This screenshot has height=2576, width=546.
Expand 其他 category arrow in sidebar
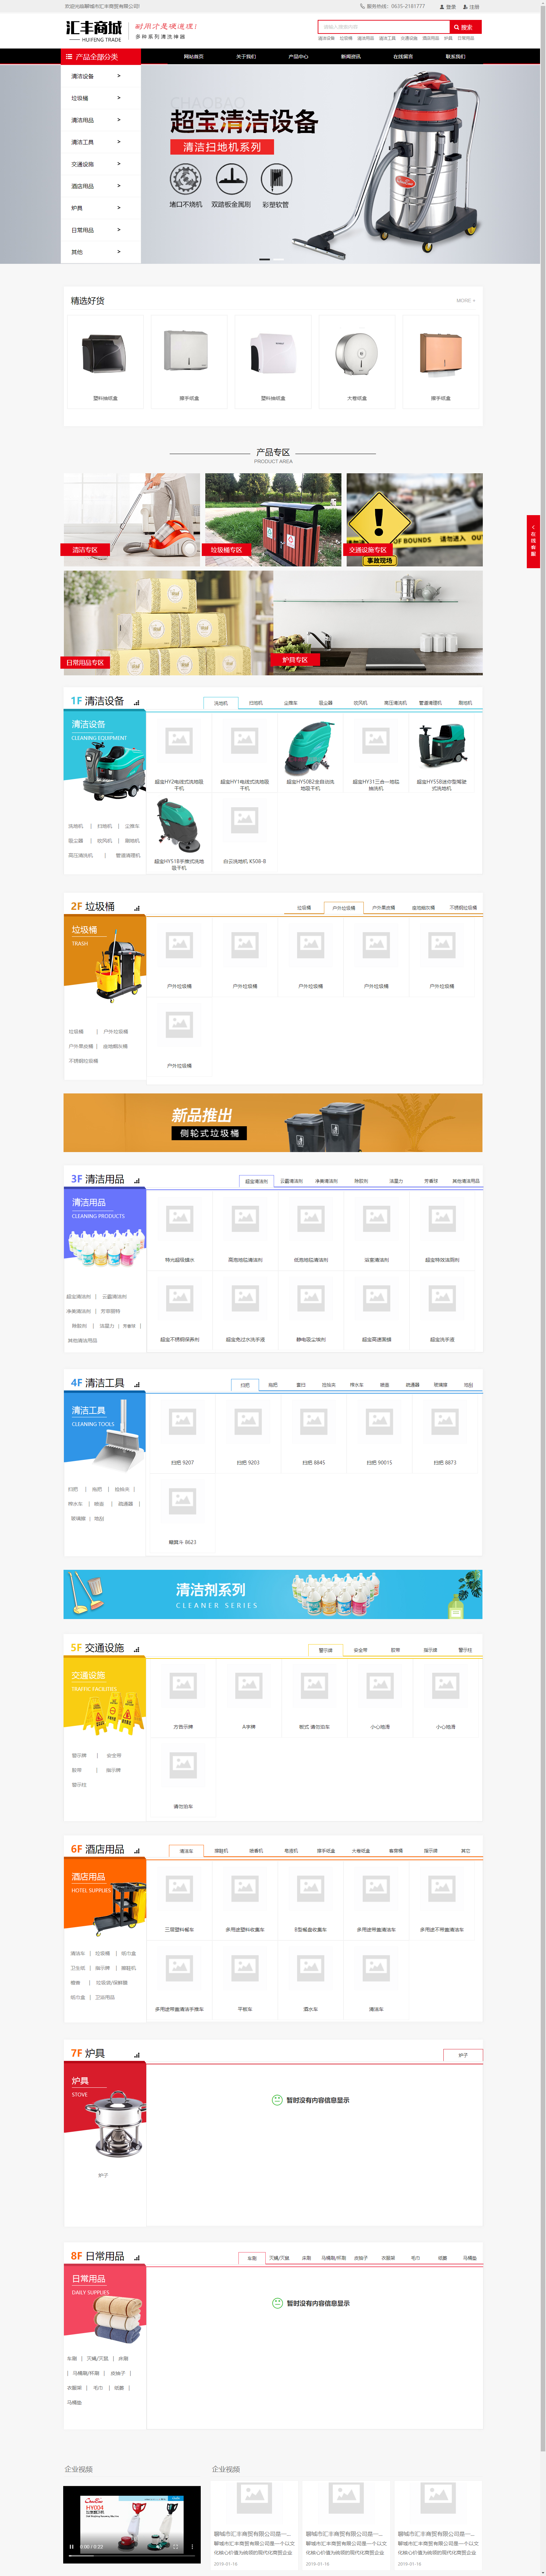pos(119,252)
